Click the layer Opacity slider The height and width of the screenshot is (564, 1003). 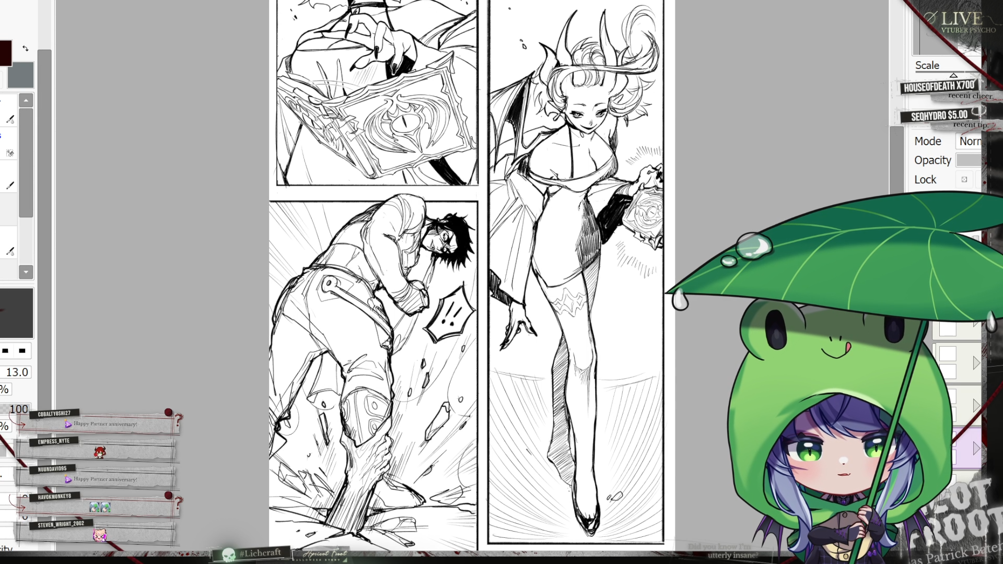pyautogui.click(x=969, y=160)
